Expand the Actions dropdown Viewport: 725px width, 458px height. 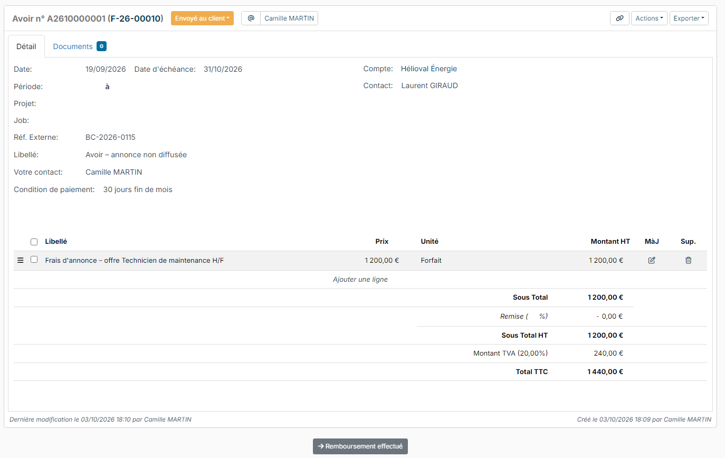click(649, 18)
